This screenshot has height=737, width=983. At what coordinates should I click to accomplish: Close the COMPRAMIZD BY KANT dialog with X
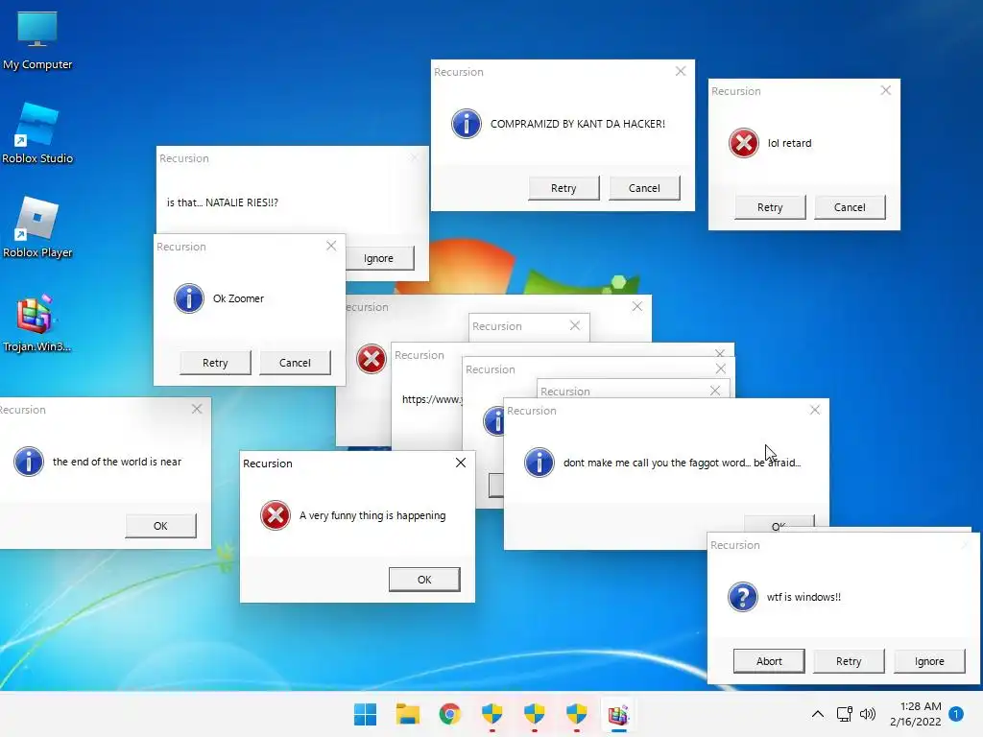coord(681,71)
